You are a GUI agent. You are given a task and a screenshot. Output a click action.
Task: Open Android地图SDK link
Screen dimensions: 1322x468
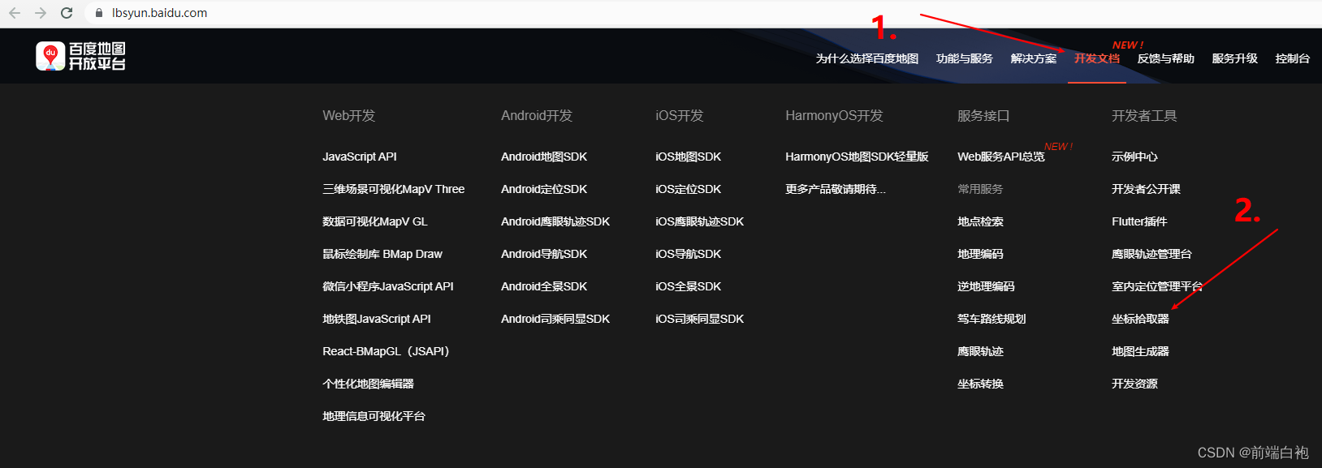click(x=544, y=157)
